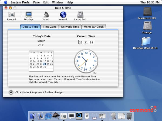Open the Apple menu
Image resolution: width=162 pixels, height=121 pixels.
click(5, 2)
